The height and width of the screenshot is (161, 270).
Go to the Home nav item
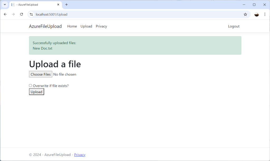click(72, 26)
